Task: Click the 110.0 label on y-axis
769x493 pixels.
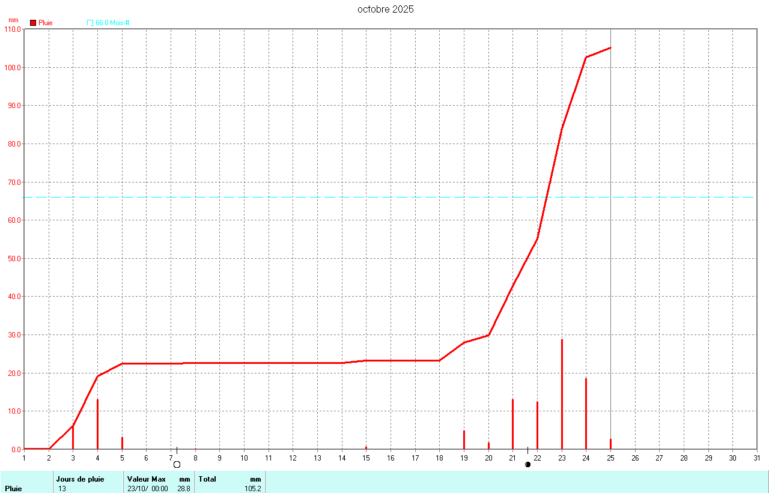Action: coord(11,29)
